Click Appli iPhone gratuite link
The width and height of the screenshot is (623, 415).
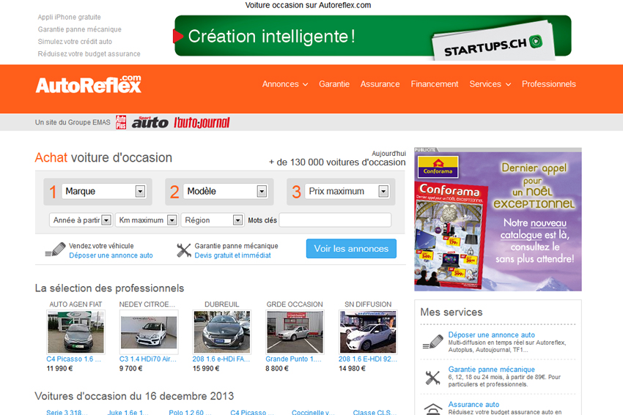(69, 17)
